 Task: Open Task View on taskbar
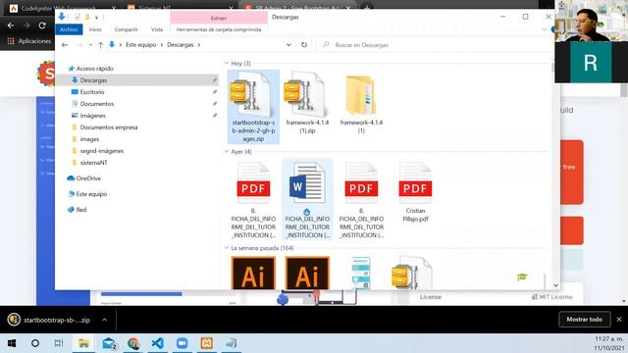(x=59, y=343)
